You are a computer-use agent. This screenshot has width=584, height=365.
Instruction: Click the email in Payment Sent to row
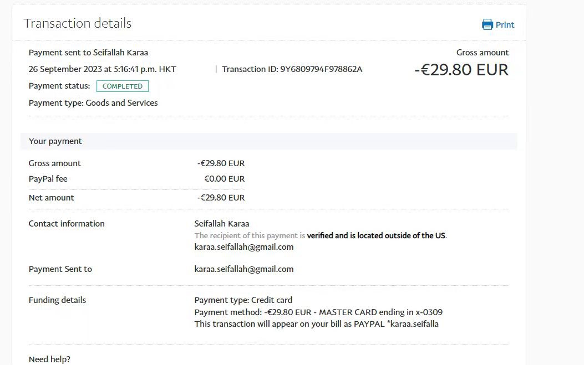244,269
